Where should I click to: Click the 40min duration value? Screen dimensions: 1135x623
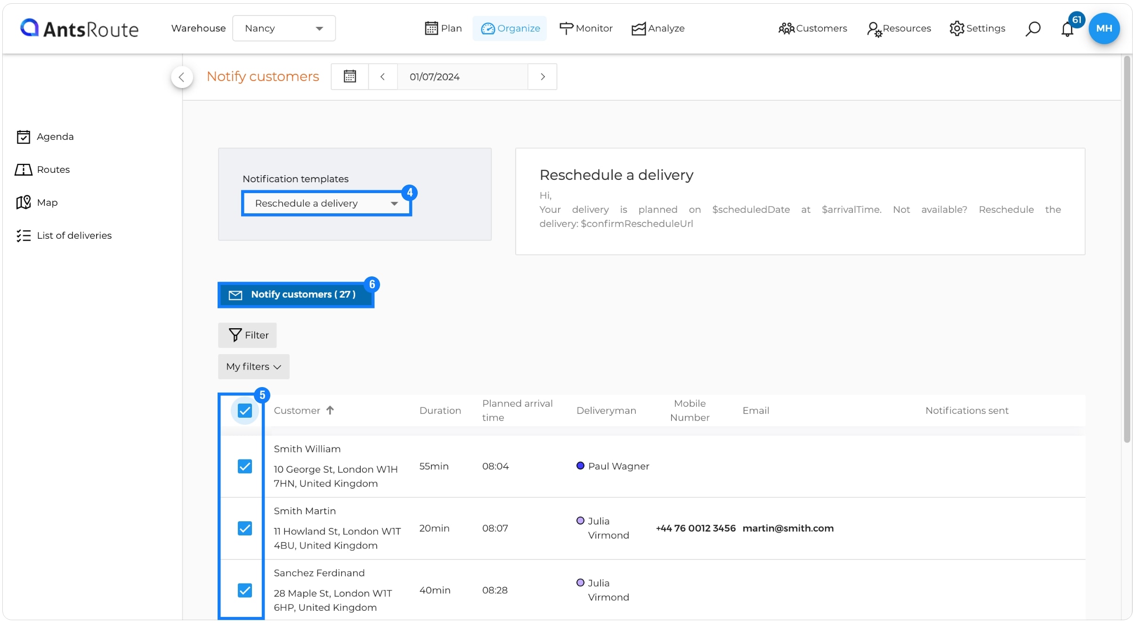click(435, 591)
